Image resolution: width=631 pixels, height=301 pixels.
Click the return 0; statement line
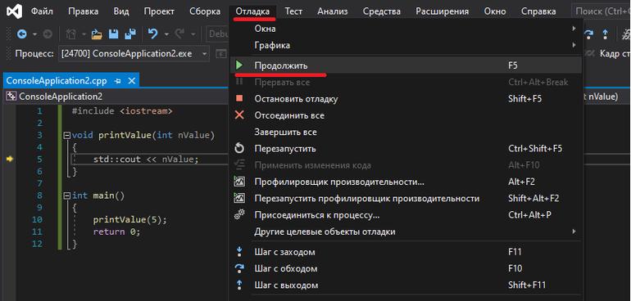116,231
